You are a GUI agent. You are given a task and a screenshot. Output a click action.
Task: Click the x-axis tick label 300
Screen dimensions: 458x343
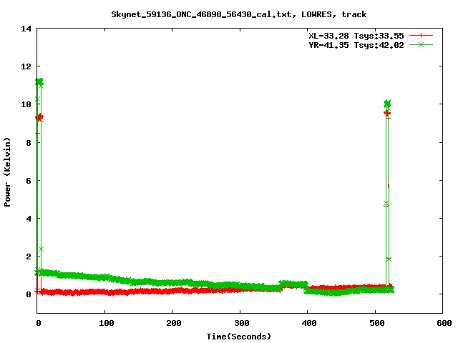point(242,323)
